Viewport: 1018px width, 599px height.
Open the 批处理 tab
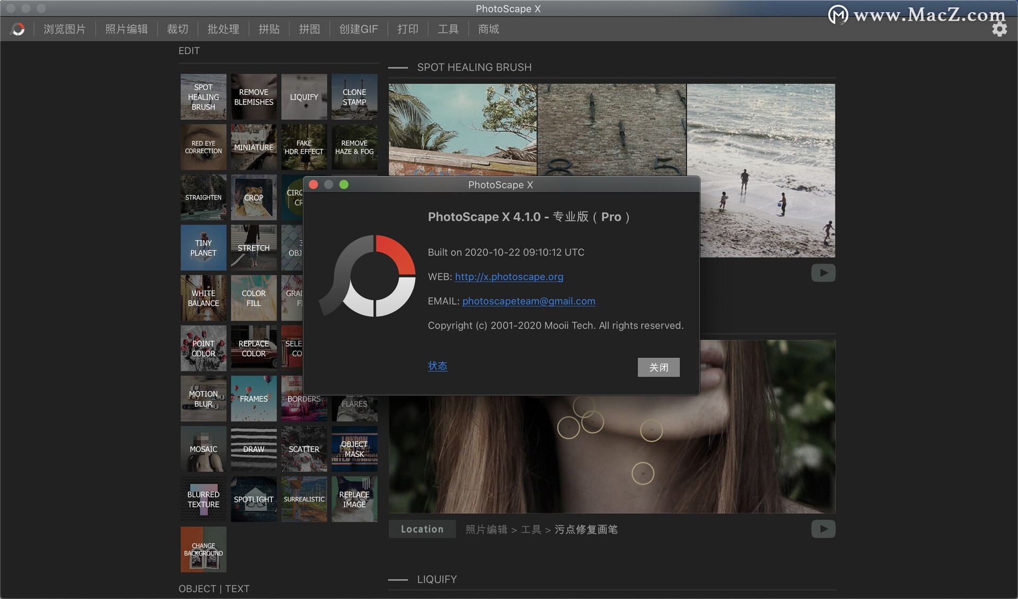tap(223, 29)
